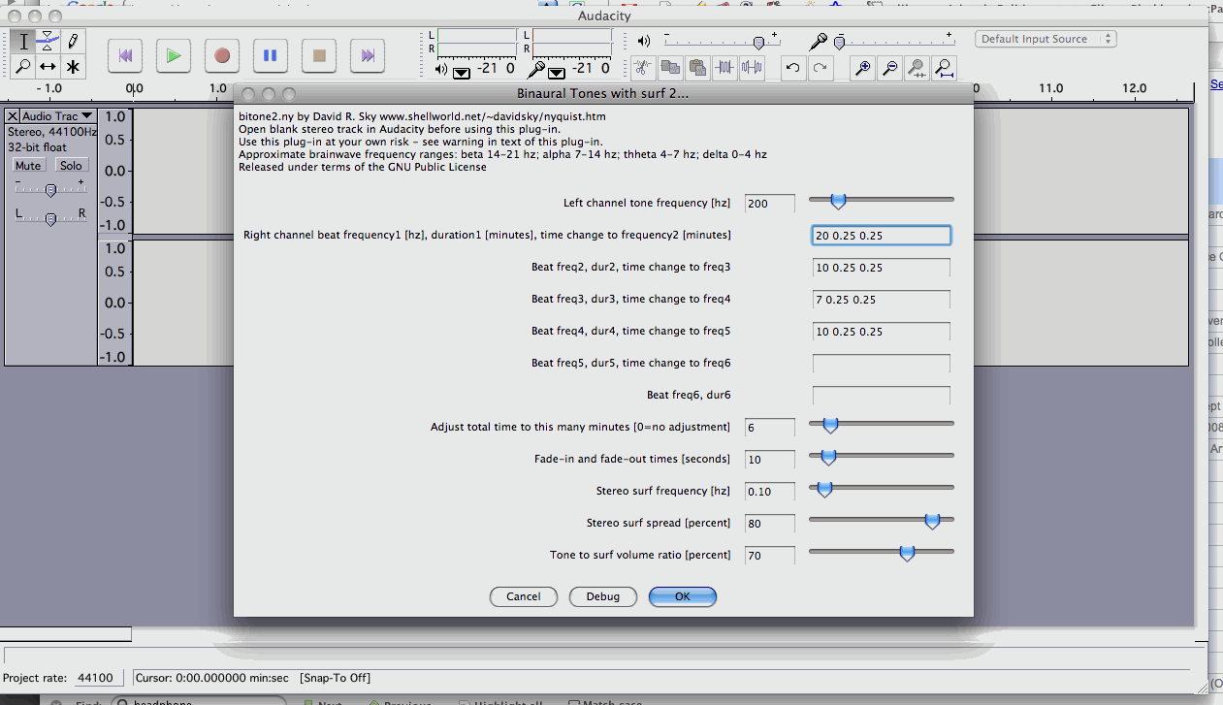Click Stereo surf frequency field
1223x705 pixels.
tap(770, 492)
